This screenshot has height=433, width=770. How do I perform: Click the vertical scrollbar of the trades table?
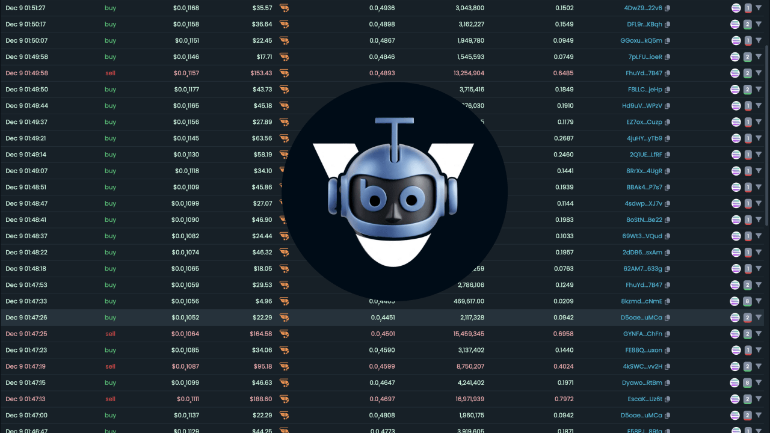767,180
